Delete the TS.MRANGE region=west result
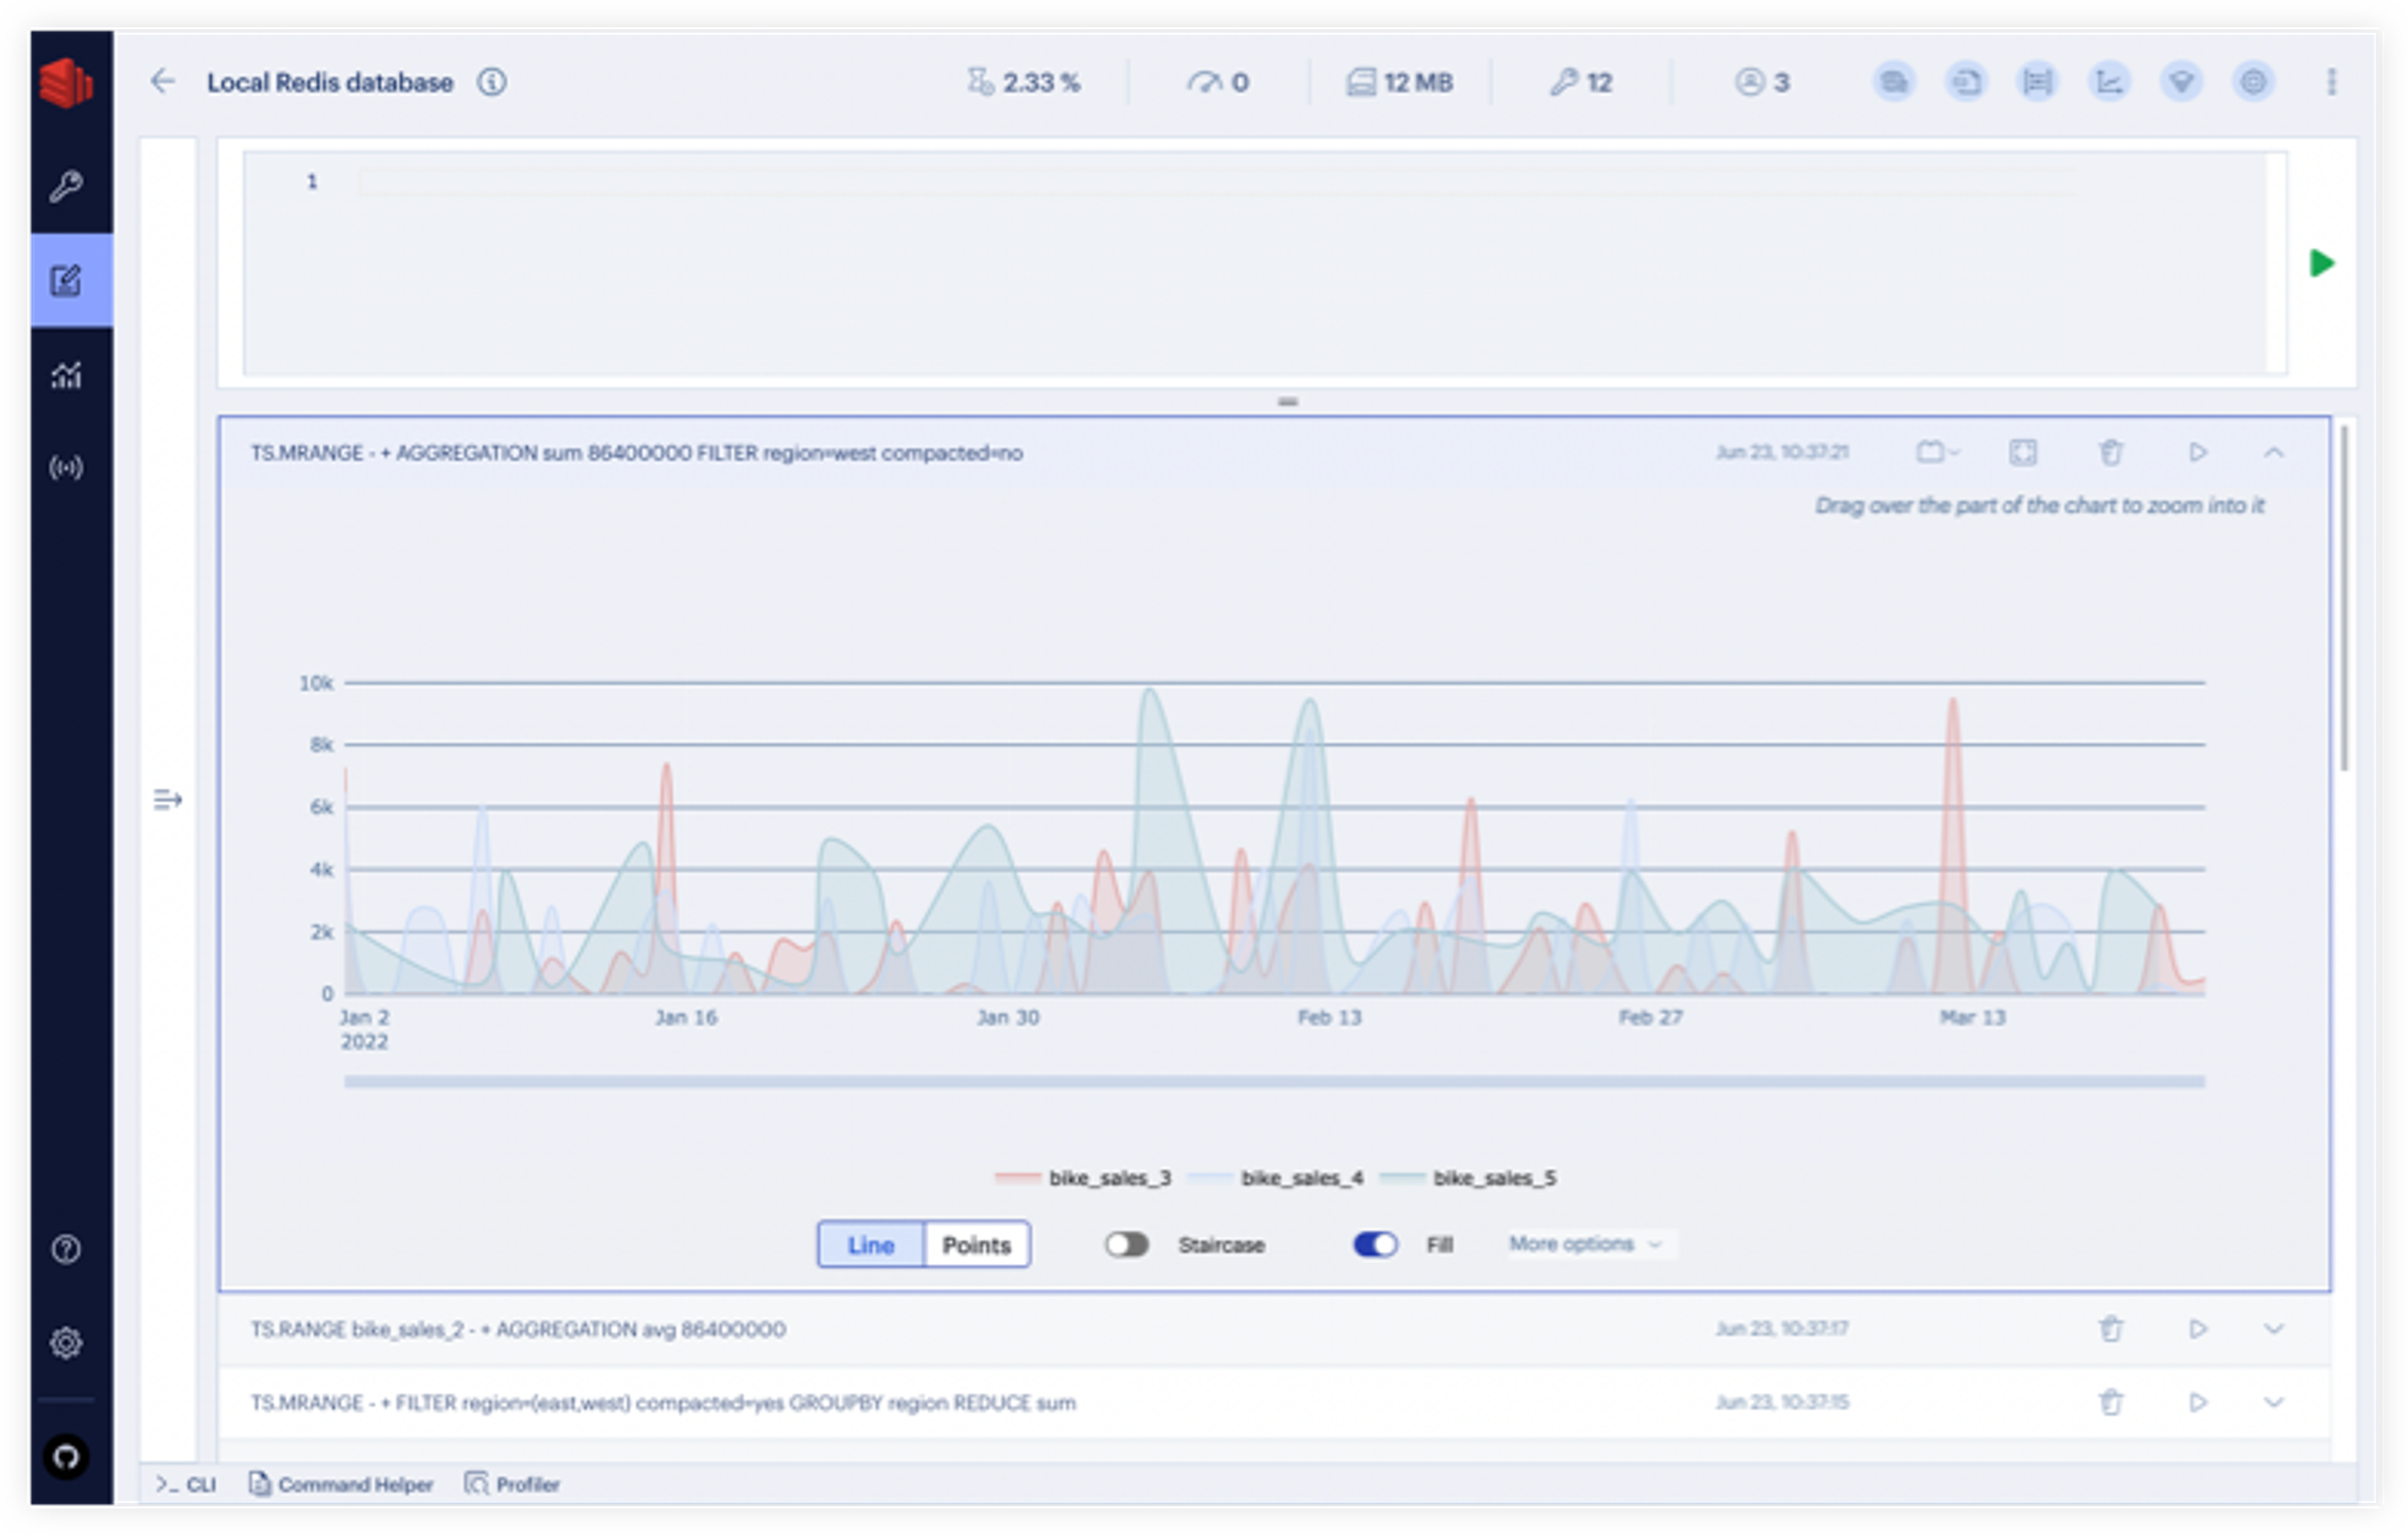 click(2110, 452)
